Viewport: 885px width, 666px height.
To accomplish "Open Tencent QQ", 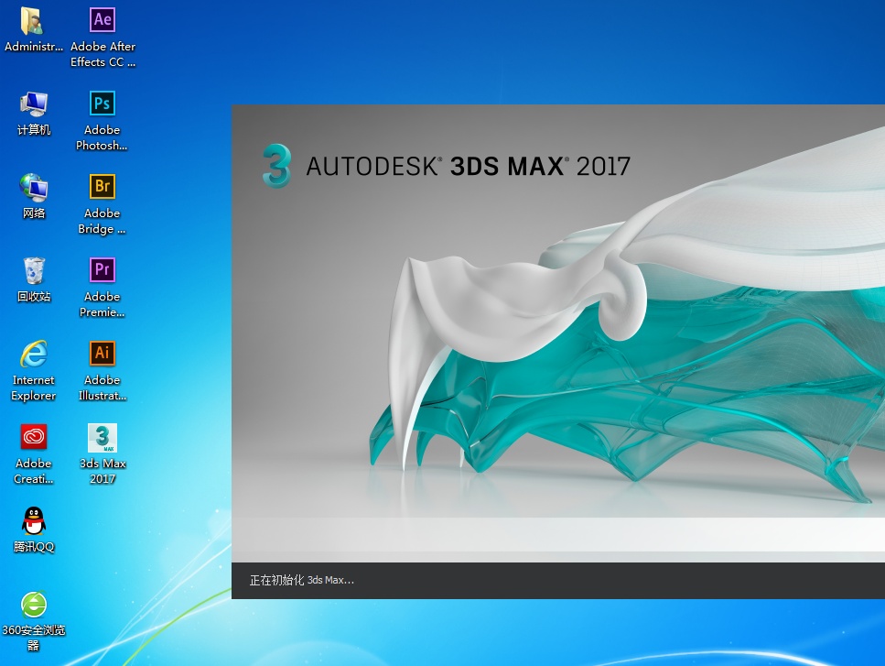I will coord(33,519).
